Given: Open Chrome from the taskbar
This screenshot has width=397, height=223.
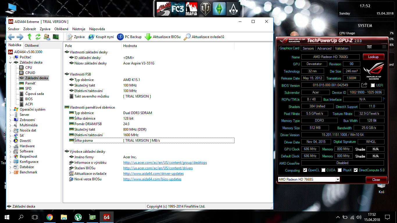Looking at the screenshot, I should tap(50, 217).
